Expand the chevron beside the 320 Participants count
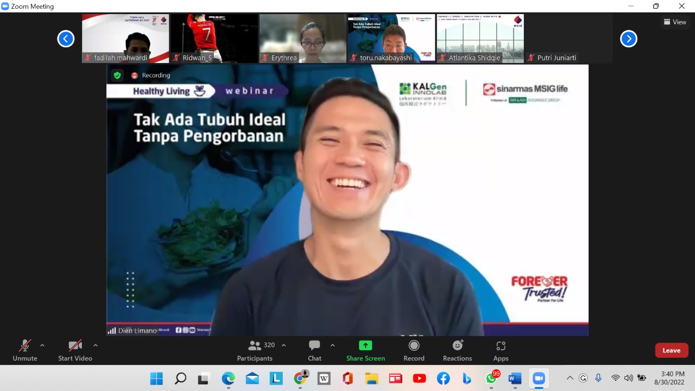 283,345
